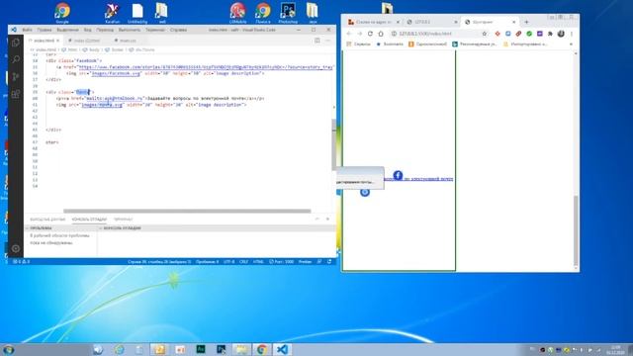Screen dimensions: 633x356
Task: Click the green checkmark extension icon in Chrome
Action: click(x=529, y=34)
